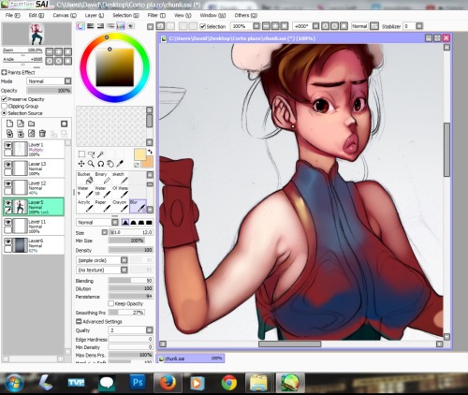The height and width of the screenshot is (395, 468).
Task: Choose the Blur brush tool
Action: click(x=138, y=206)
